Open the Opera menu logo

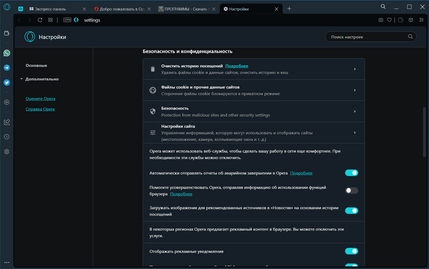(x=7, y=7)
